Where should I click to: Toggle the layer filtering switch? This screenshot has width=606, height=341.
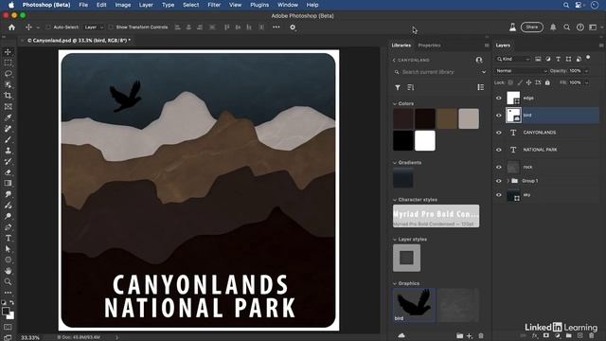coord(588,58)
